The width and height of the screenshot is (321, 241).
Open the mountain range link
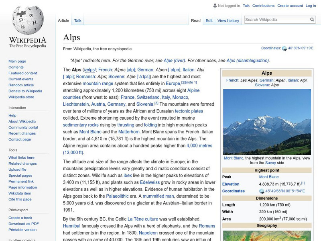point(98,84)
